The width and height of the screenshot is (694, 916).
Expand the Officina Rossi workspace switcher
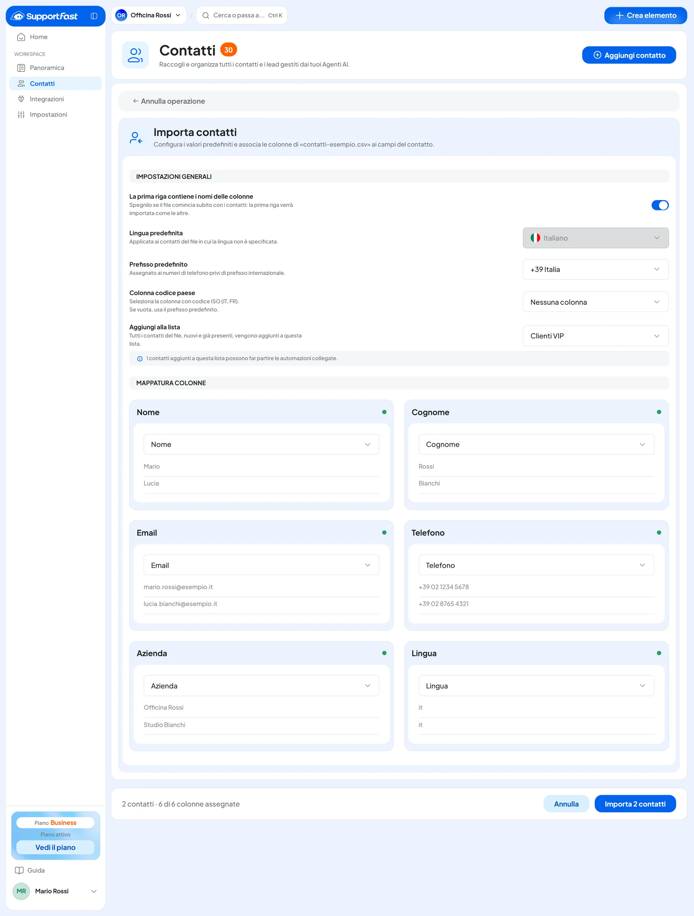[149, 15]
